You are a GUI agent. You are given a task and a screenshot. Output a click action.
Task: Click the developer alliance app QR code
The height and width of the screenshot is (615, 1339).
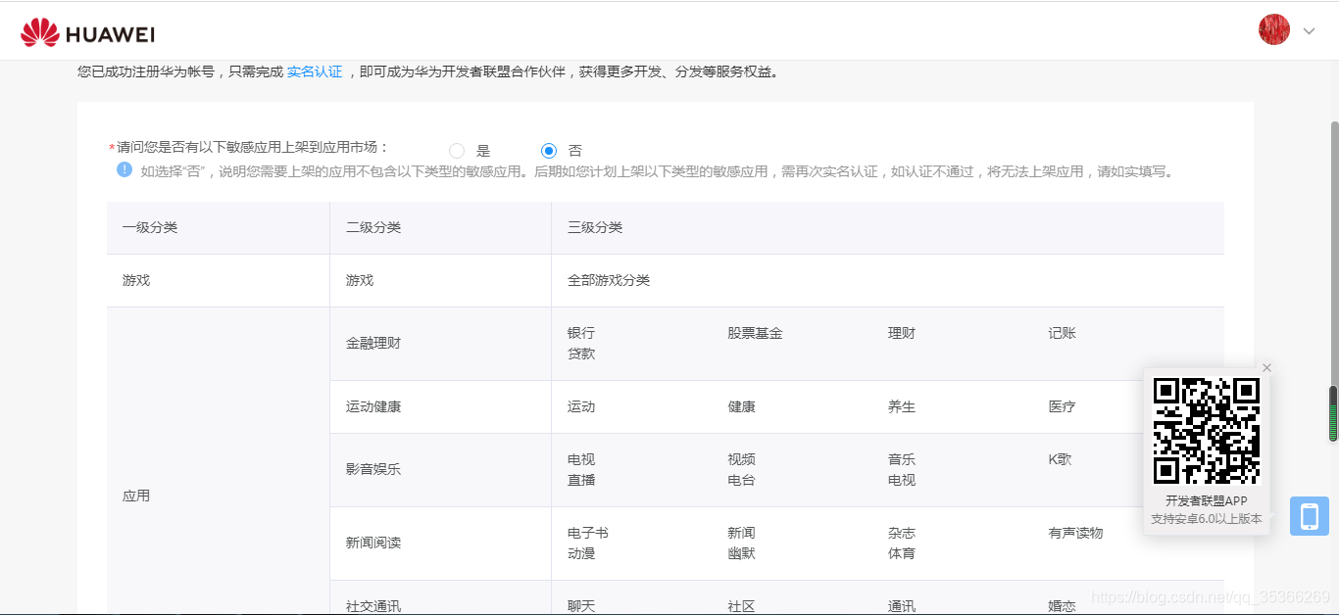click(x=1207, y=431)
